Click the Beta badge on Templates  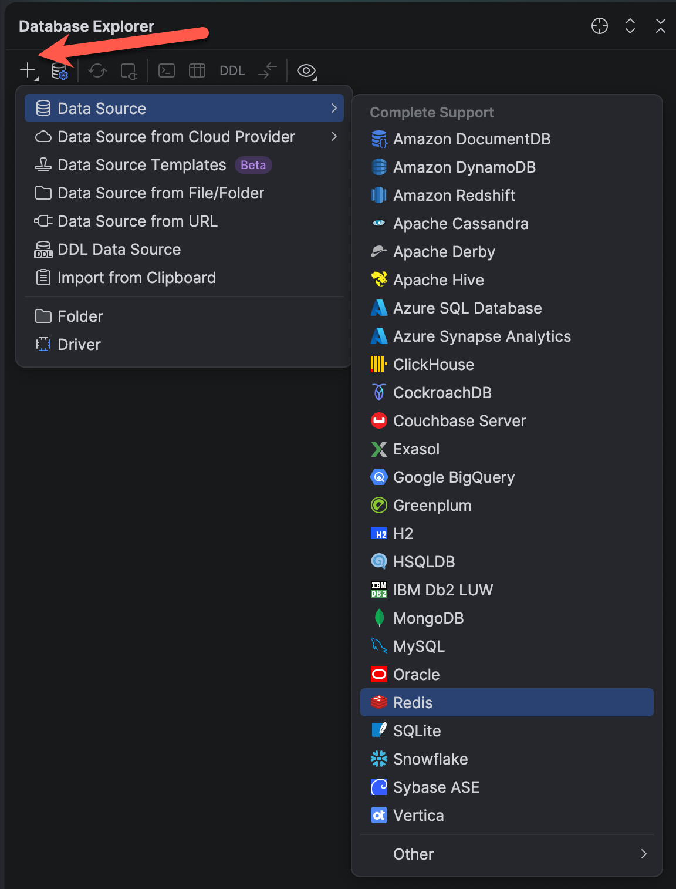(x=253, y=165)
